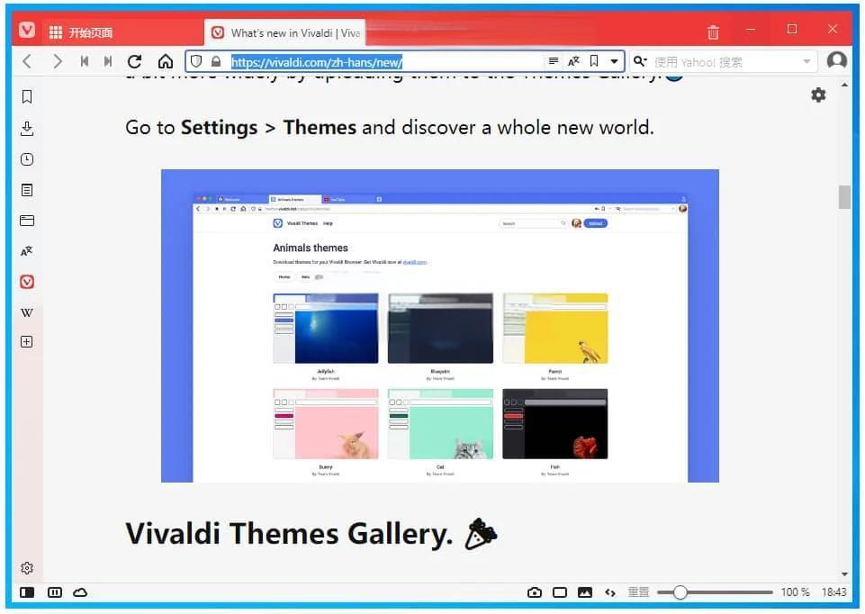Open the tracker blocker shield icon

click(196, 61)
